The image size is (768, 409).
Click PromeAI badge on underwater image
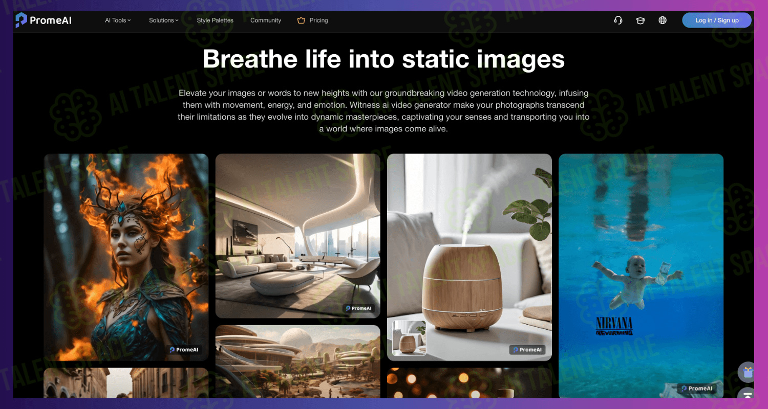[x=697, y=389]
